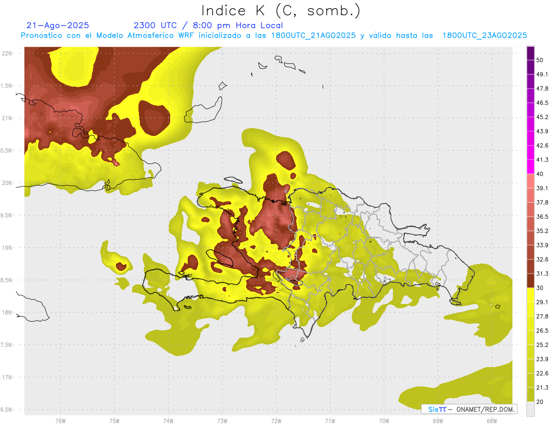Click the colorbar value "22.6"
The image size is (552, 427).
tap(542, 374)
